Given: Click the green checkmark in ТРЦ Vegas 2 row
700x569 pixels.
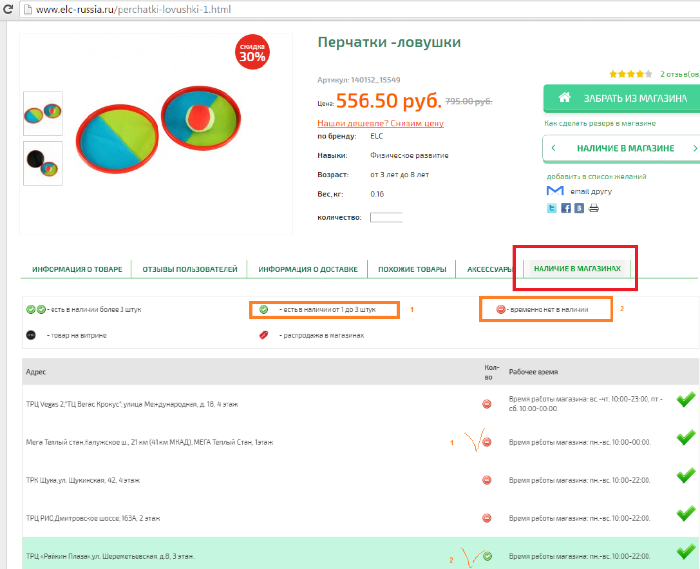Looking at the screenshot, I should 686,400.
